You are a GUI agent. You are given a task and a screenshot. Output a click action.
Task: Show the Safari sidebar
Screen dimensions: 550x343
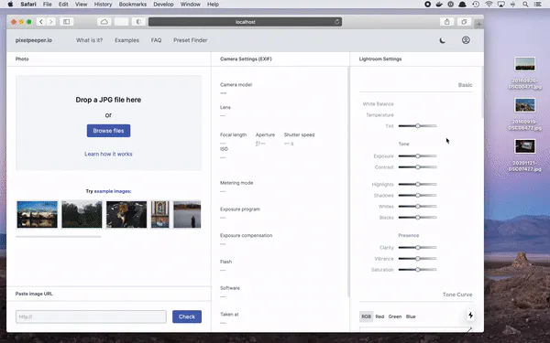click(x=66, y=22)
